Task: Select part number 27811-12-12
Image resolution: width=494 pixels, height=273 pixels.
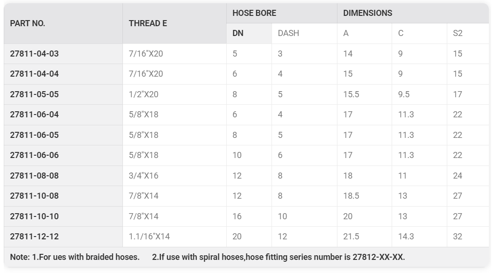Action: [34, 237]
